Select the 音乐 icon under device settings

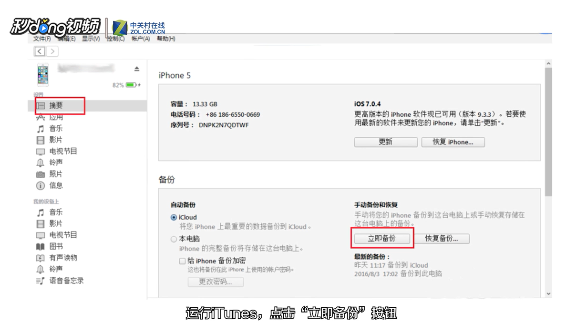click(x=41, y=129)
